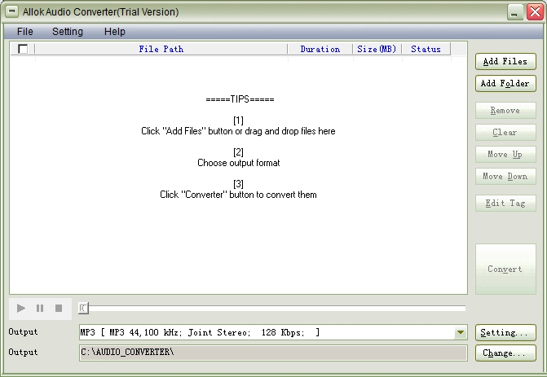Screen dimensions: 547x377
Task: Click the Add Files button
Action: (x=505, y=62)
